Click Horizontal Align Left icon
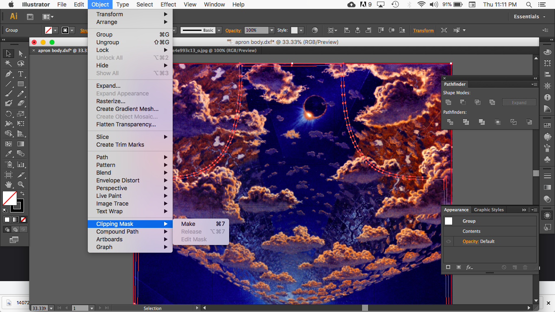The width and height of the screenshot is (555, 312). pos(347,30)
